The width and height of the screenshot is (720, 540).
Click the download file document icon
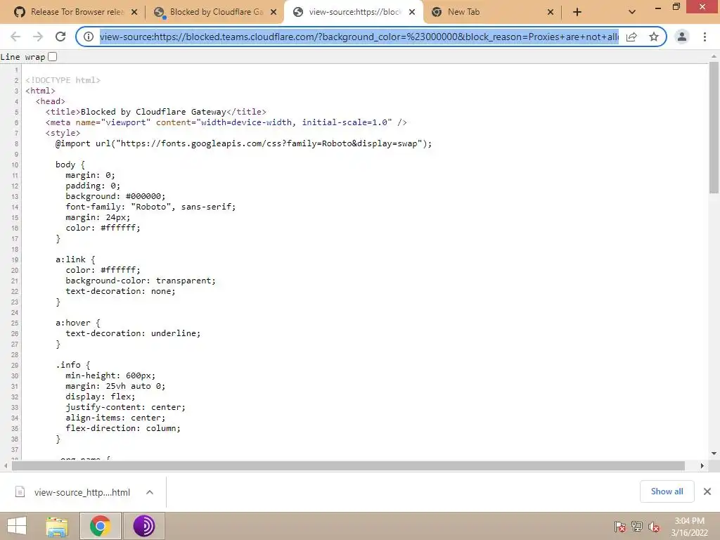tap(20, 491)
